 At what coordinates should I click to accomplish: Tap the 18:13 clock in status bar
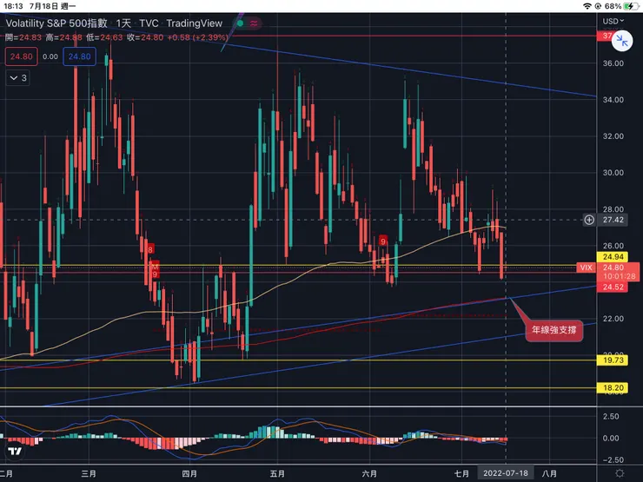(x=13, y=6)
